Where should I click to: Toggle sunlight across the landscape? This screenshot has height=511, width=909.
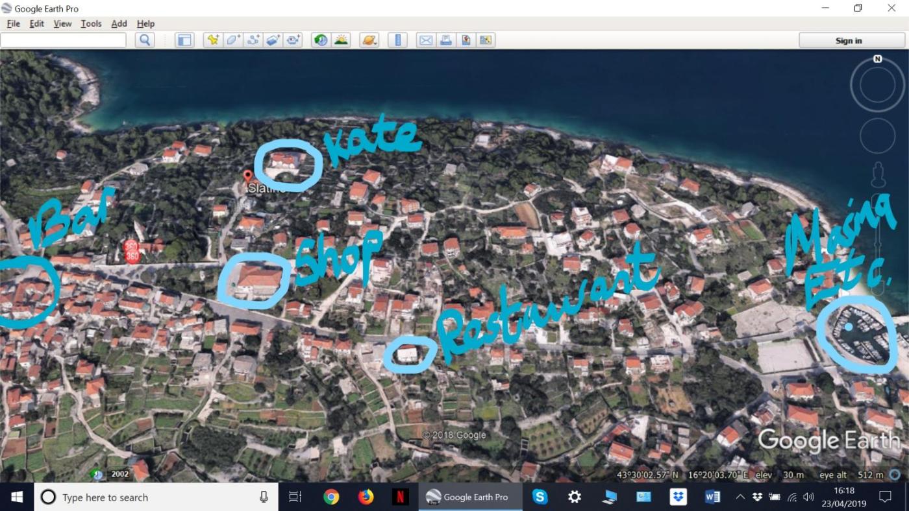pyautogui.click(x=341, y=40)
